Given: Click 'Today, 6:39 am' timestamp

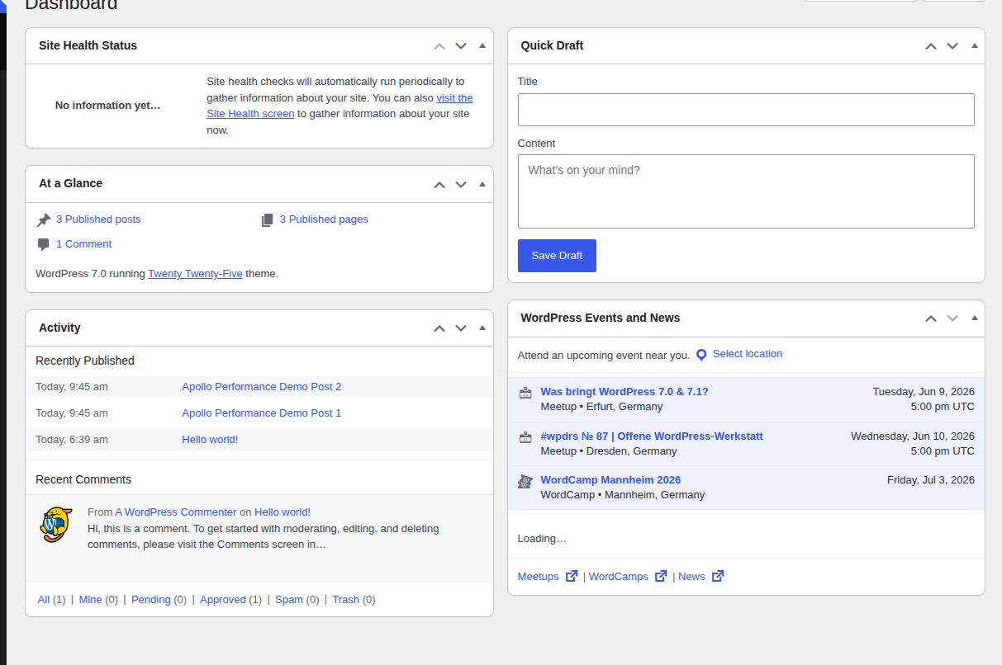Looking at the screenshot, I should pyautogui.click(x=72, y=440).
